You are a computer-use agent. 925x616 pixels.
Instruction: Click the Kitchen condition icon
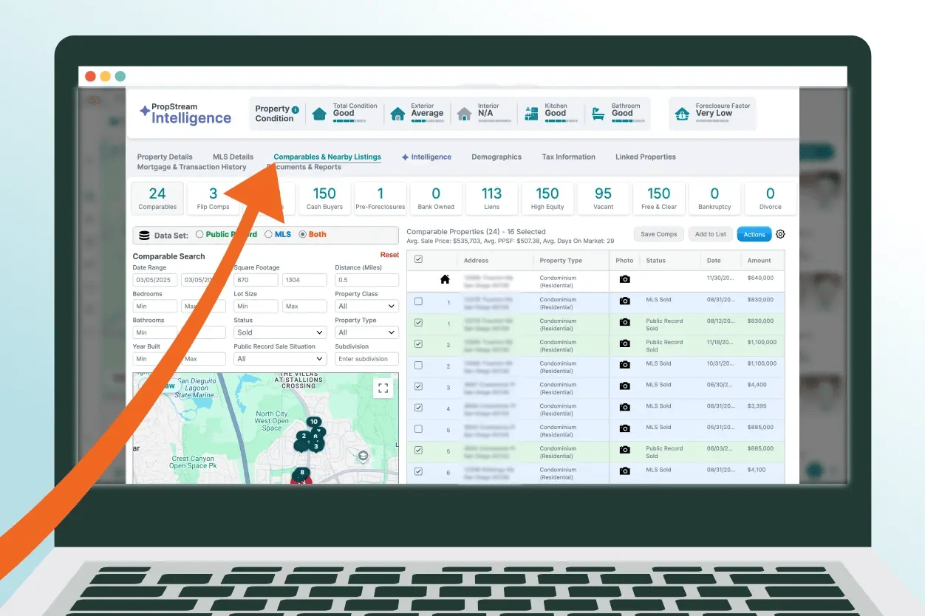point(531,114)
